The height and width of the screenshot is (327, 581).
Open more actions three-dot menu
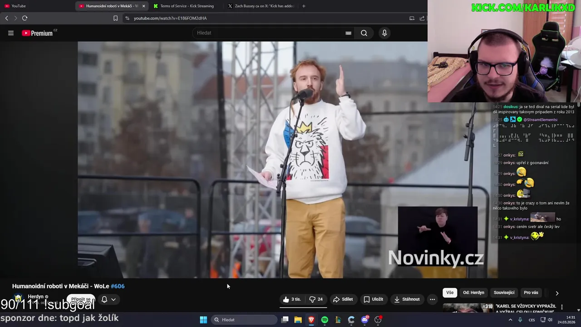pyautogui.click(x=432, y=299)
